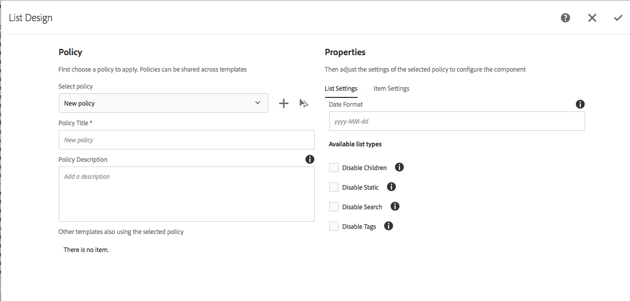Toggle the Disable Tags checkbox
The image size is (630, 301).
coord(334,226)
